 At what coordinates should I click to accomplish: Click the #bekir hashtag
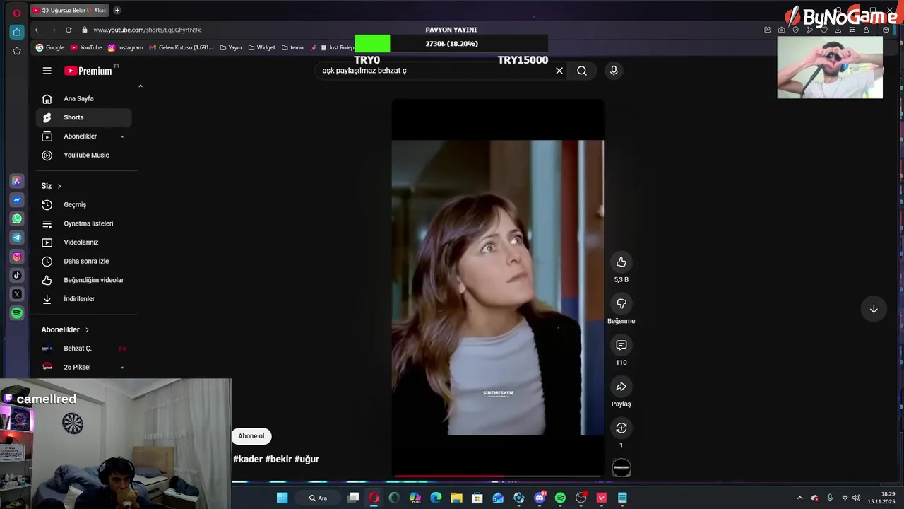tap(278, 460)
